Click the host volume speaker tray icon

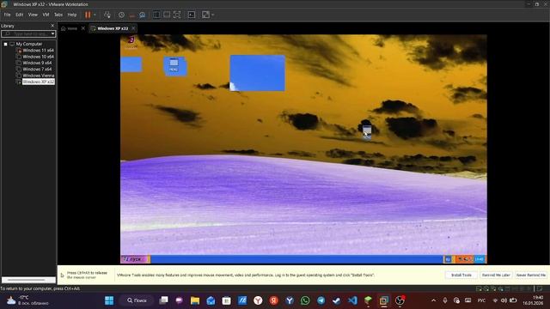[504, 300]
